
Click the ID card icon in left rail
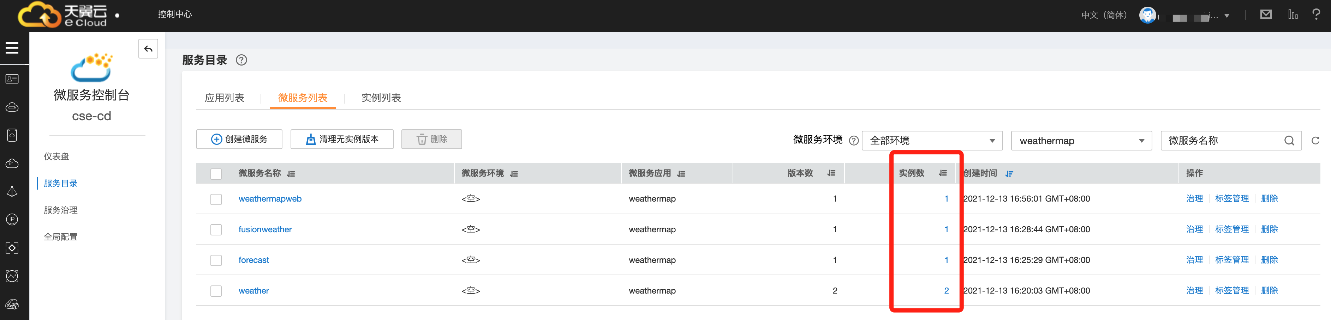(x=12, y=79)
